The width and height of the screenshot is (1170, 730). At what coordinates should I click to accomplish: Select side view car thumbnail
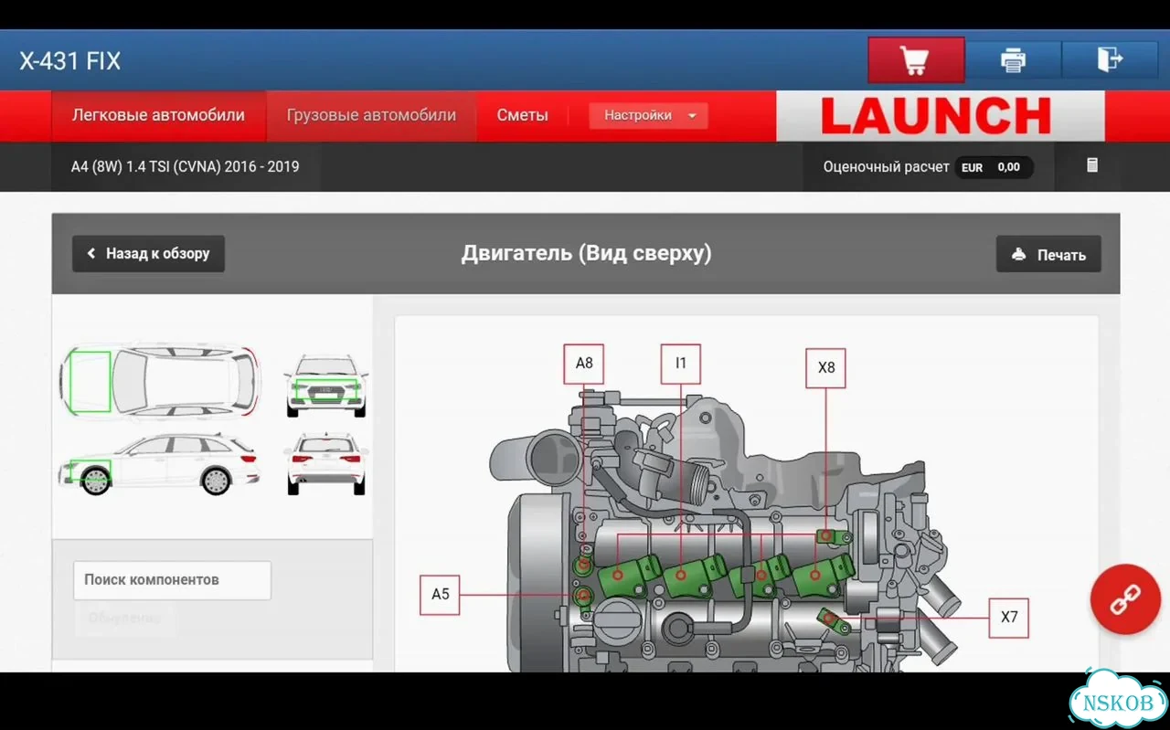pos(160,464)
